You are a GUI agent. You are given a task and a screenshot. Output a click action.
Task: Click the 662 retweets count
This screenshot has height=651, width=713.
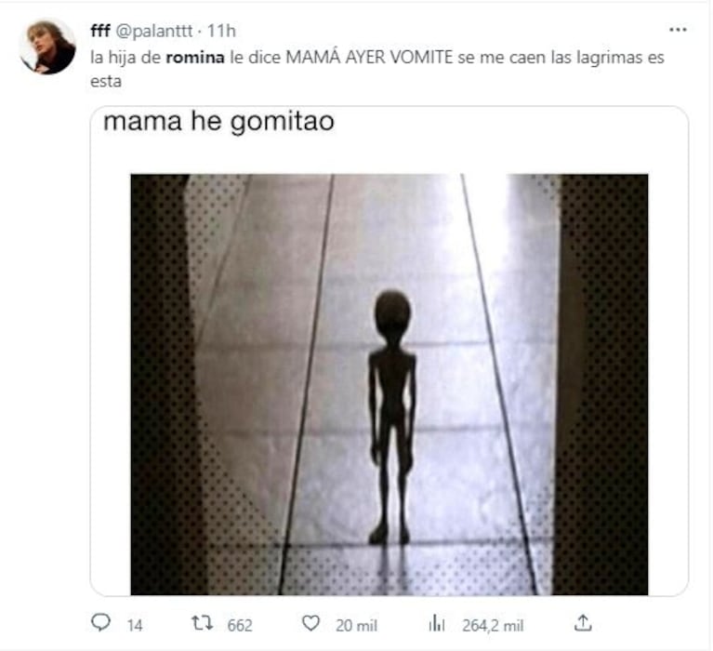click(x=240, y=626)
